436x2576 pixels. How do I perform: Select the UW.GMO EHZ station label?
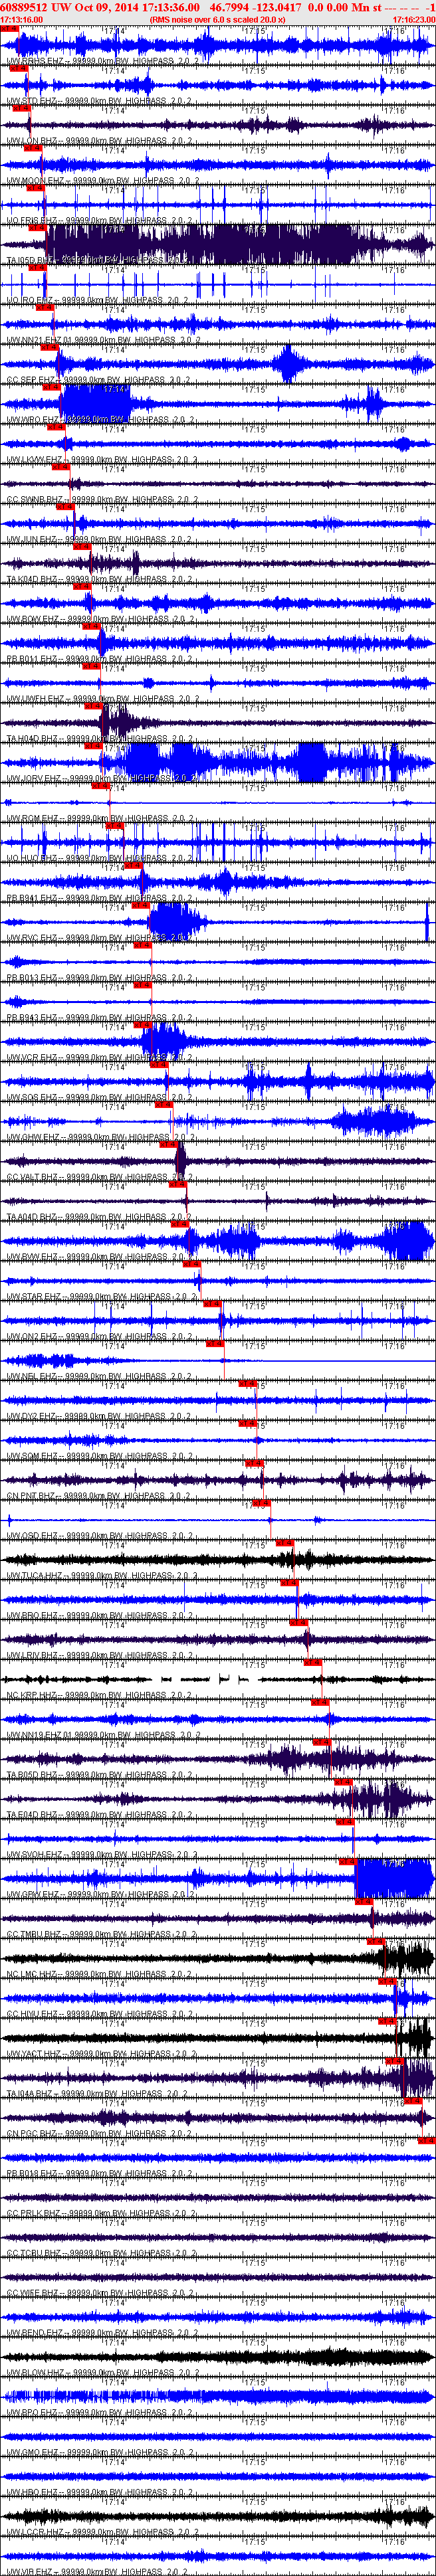tap(99, 2453)
